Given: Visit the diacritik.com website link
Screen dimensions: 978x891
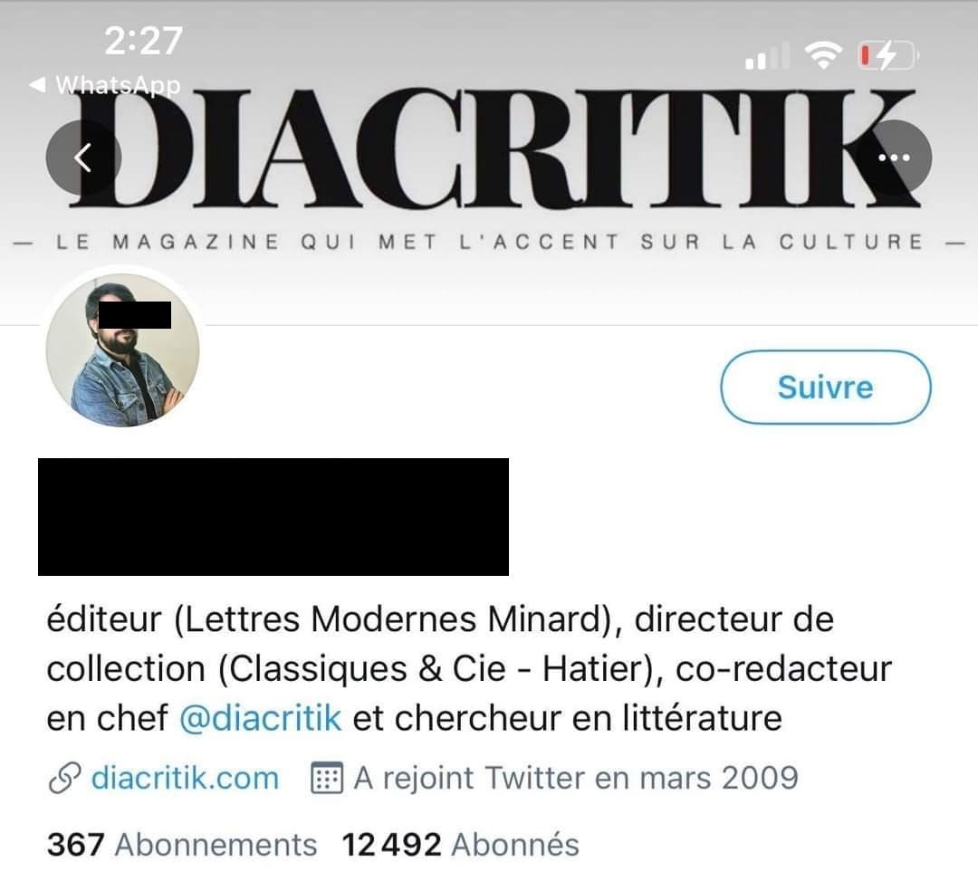Looking at the screenshot, I should (186, 778).
